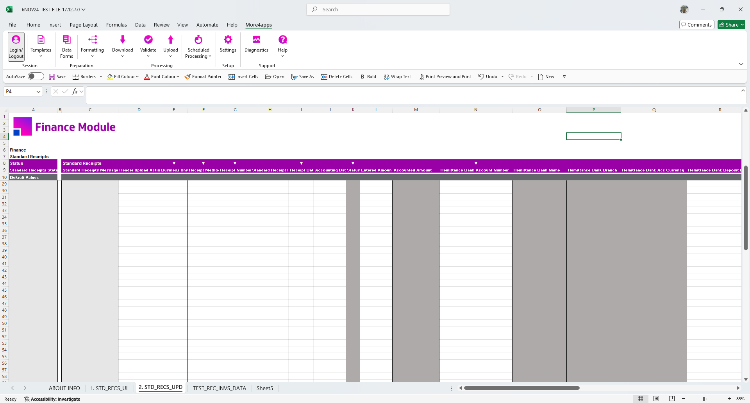The height and width of the screenshot is (403, 750).
Task: Apply Borders from quick toolbar
Action: coord(84,77)
